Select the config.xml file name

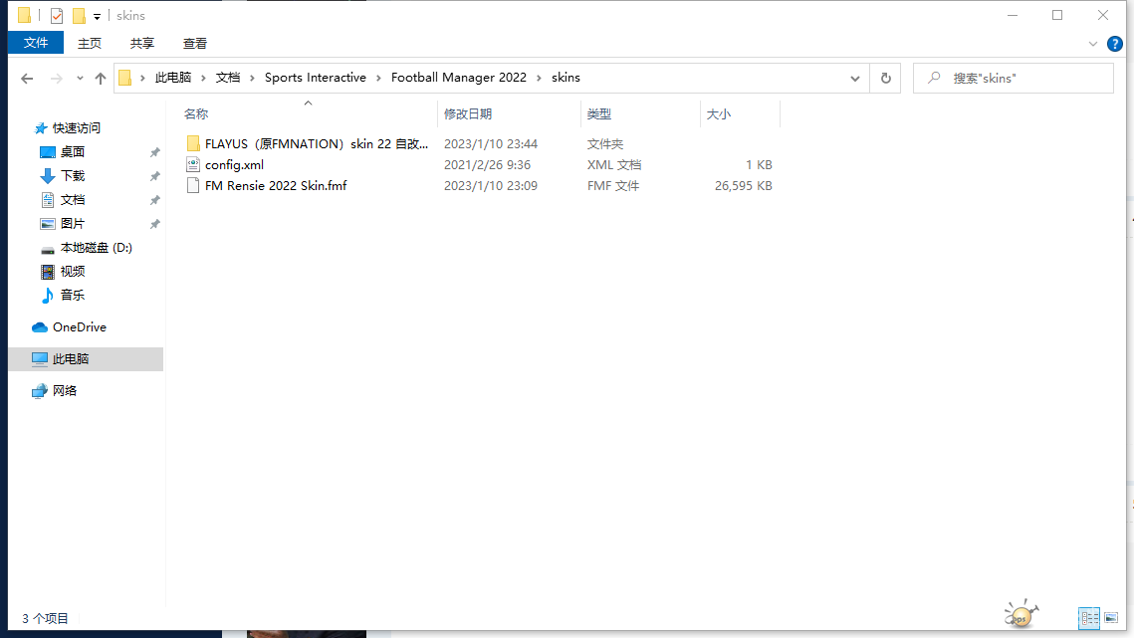(x=234, y=165)
